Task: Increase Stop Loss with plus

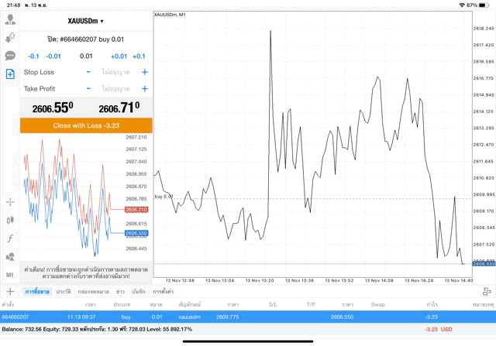Action: (x=144, y=72)
